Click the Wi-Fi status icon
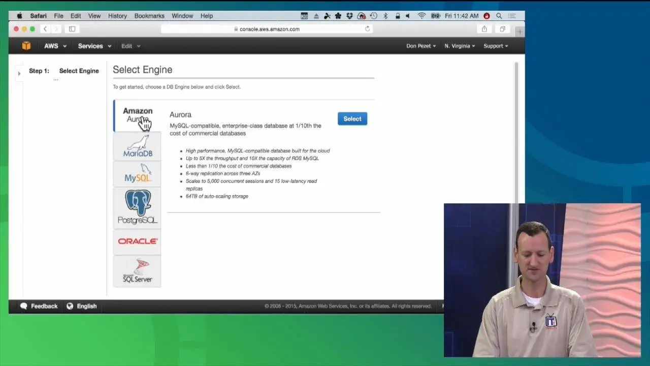The image size is (650, 366). point(421,16)
